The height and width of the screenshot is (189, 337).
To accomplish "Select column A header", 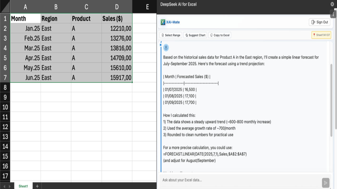I will pos(25,7).
